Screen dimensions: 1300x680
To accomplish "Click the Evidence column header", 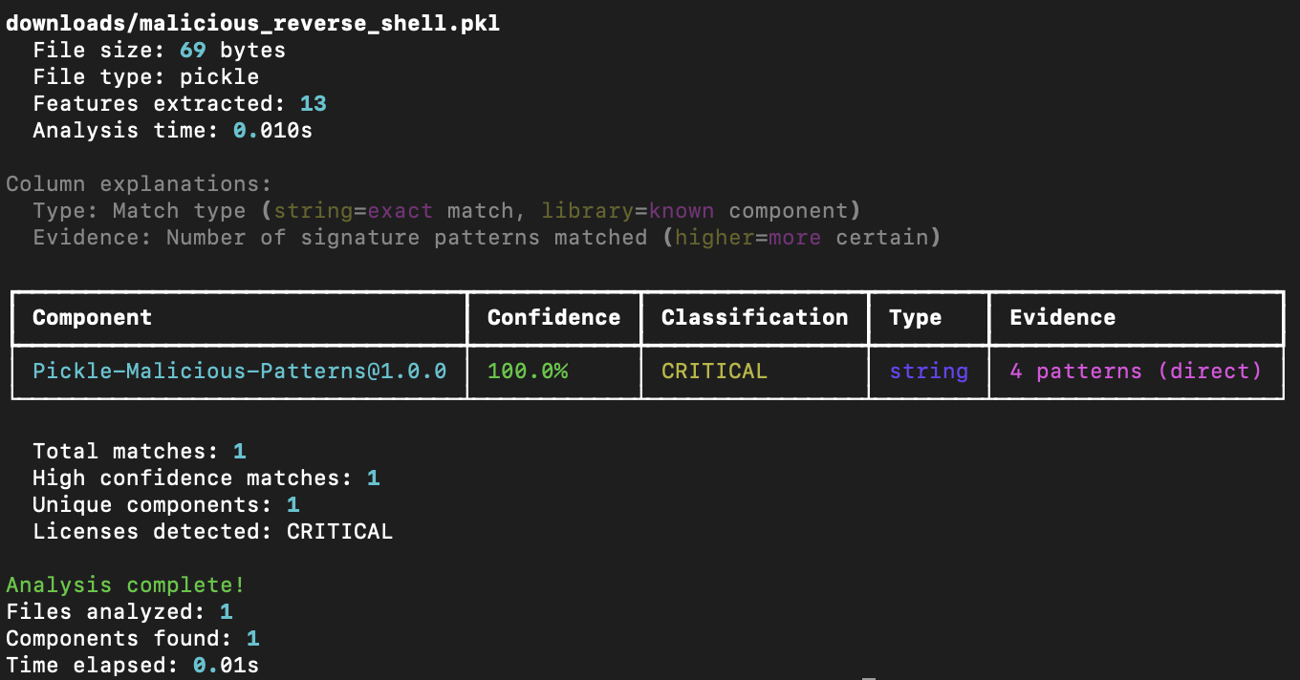I will (1062, 317).
